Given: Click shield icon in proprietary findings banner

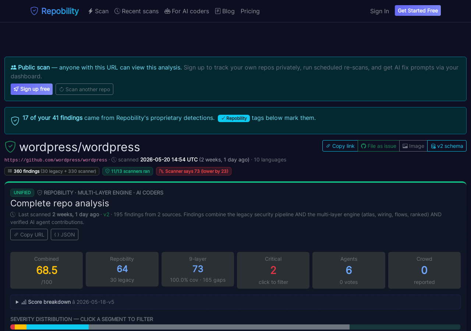Looking at the screenshot, I should (15, 121).
